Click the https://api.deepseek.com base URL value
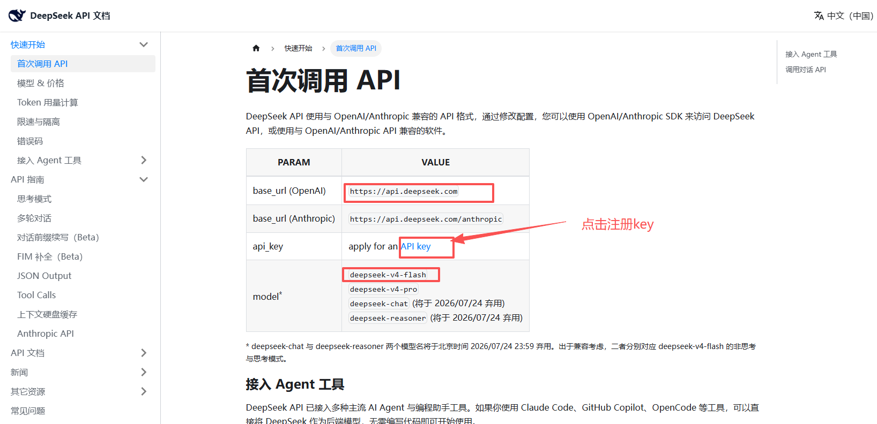The height and width of the screenshot is (424, 877). [404, 191]
